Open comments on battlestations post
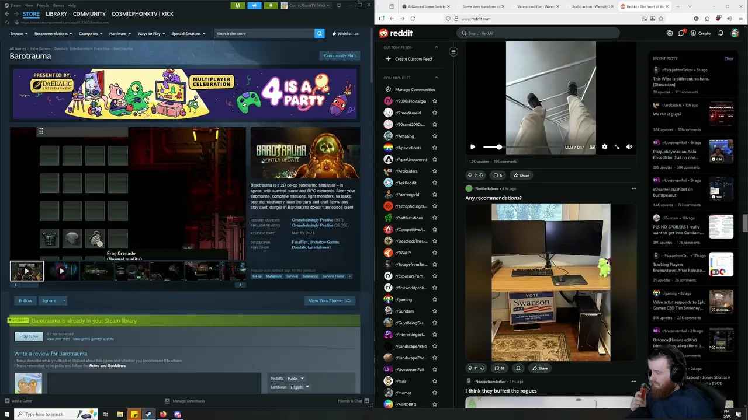 (499, 368)
